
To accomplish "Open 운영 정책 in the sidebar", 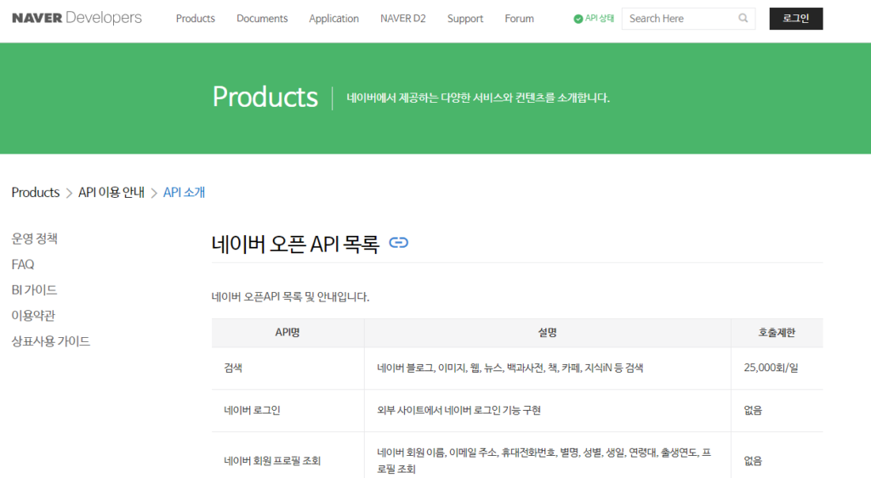I will click(34, 239).
